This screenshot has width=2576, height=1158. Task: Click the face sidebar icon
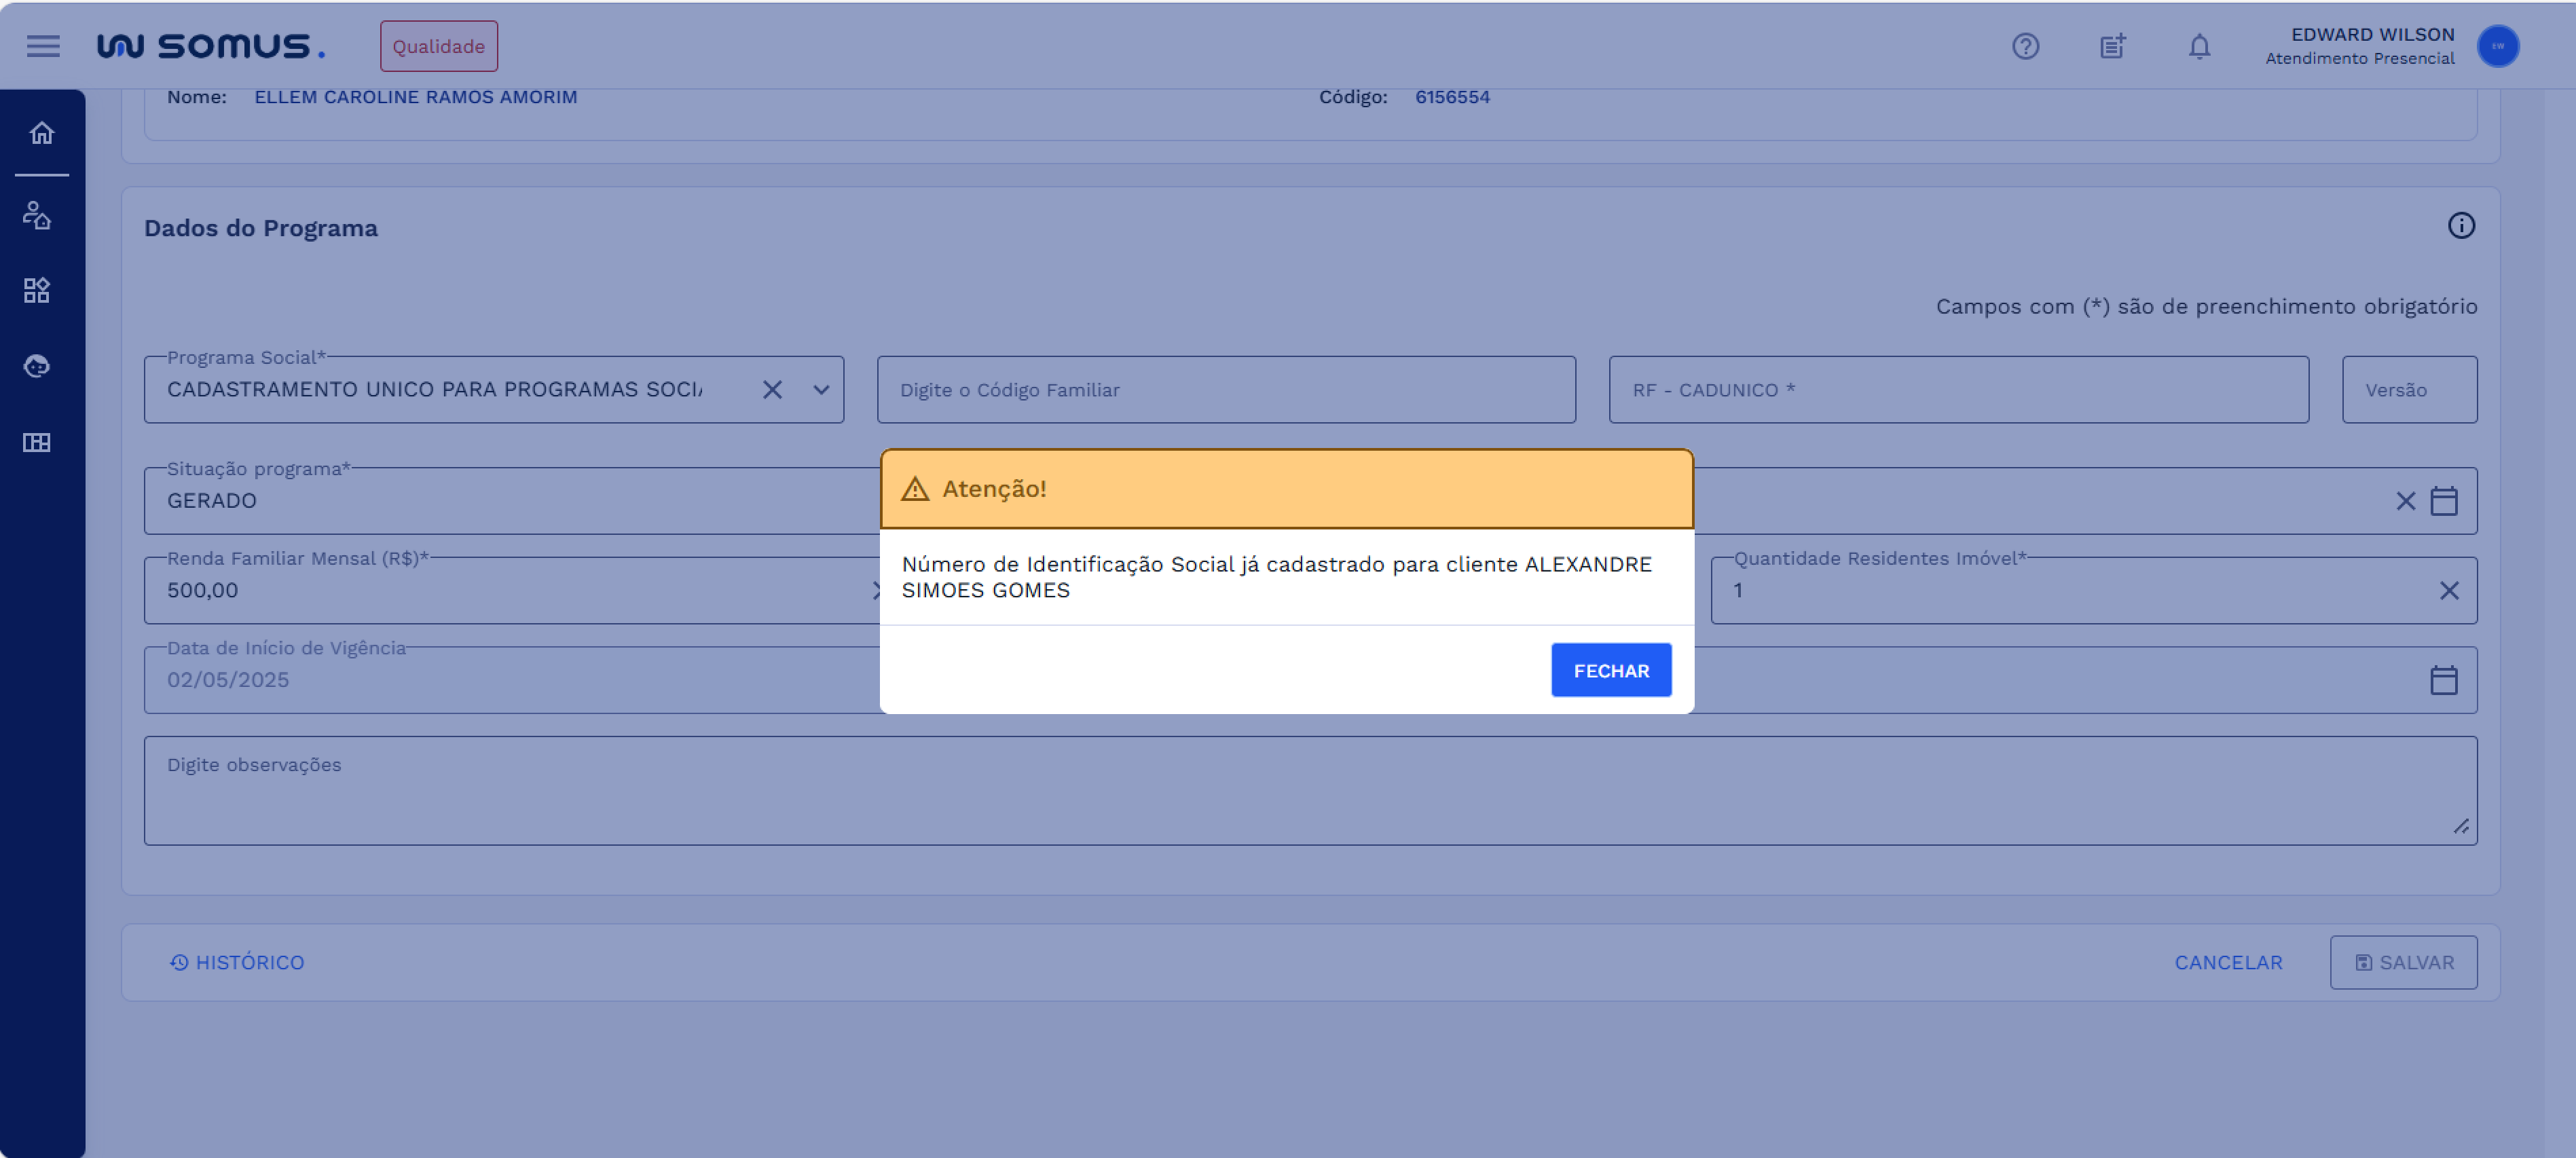point(37,366)
